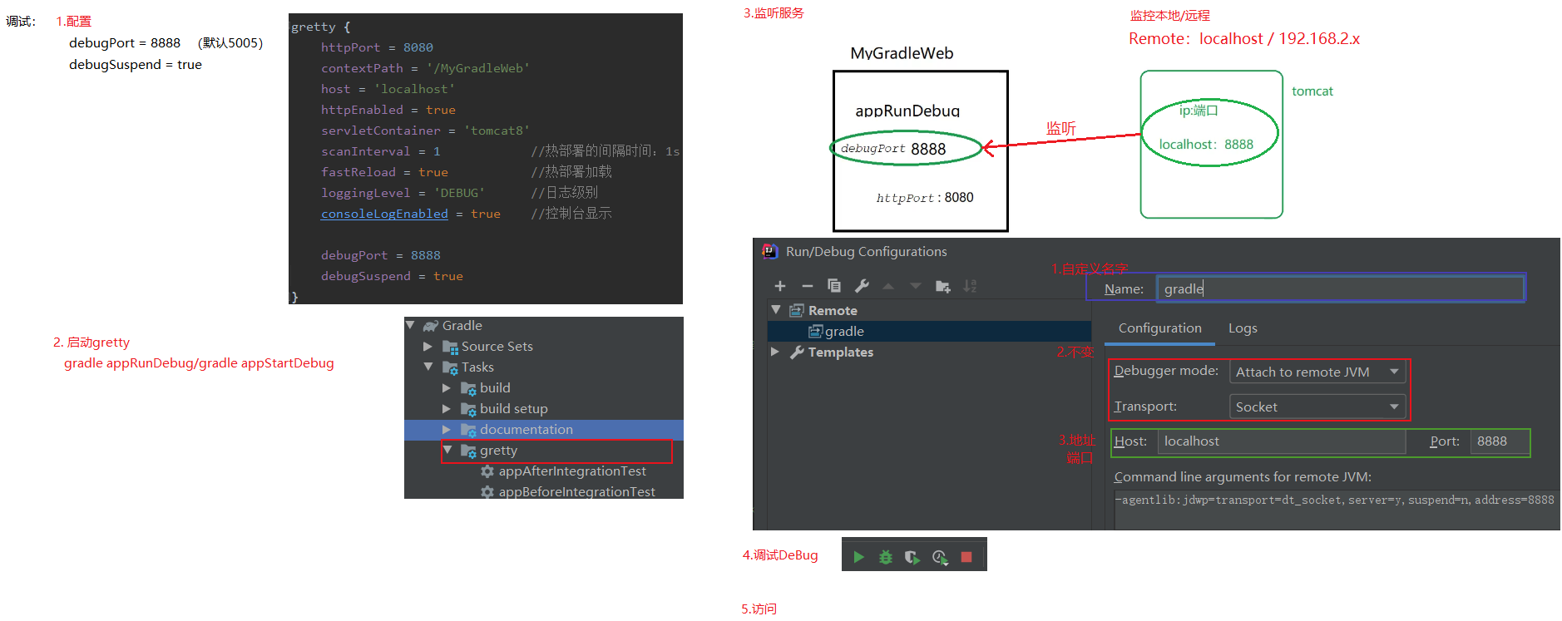This screenshot has height=621, width=1562.
Task: Open Edit Templates wrench icon in toolbar
Action: 862,286
